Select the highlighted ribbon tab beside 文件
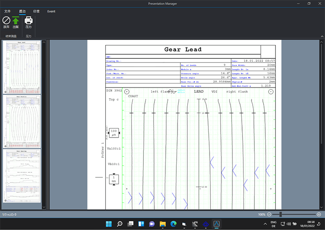Viewport: 325px width, 230px height. [22, 11]
